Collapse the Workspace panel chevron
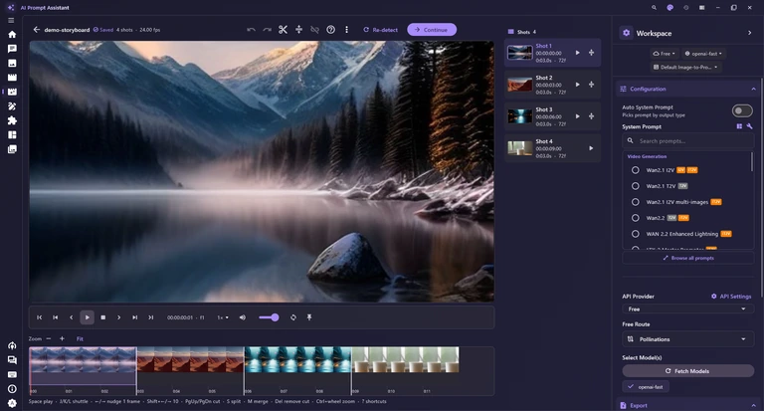The image size is (764, 411). click(749, 33)
